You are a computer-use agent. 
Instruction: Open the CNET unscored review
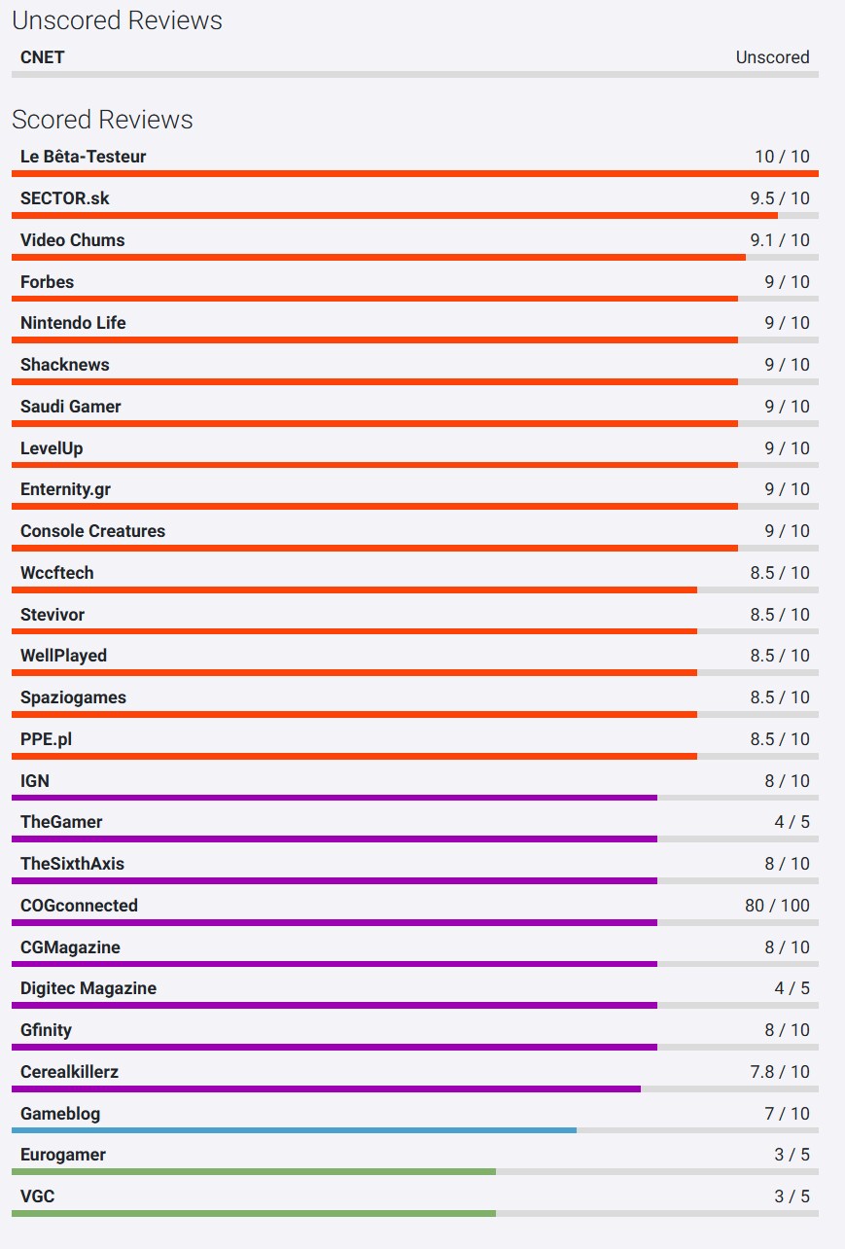(x=43, y=57)
